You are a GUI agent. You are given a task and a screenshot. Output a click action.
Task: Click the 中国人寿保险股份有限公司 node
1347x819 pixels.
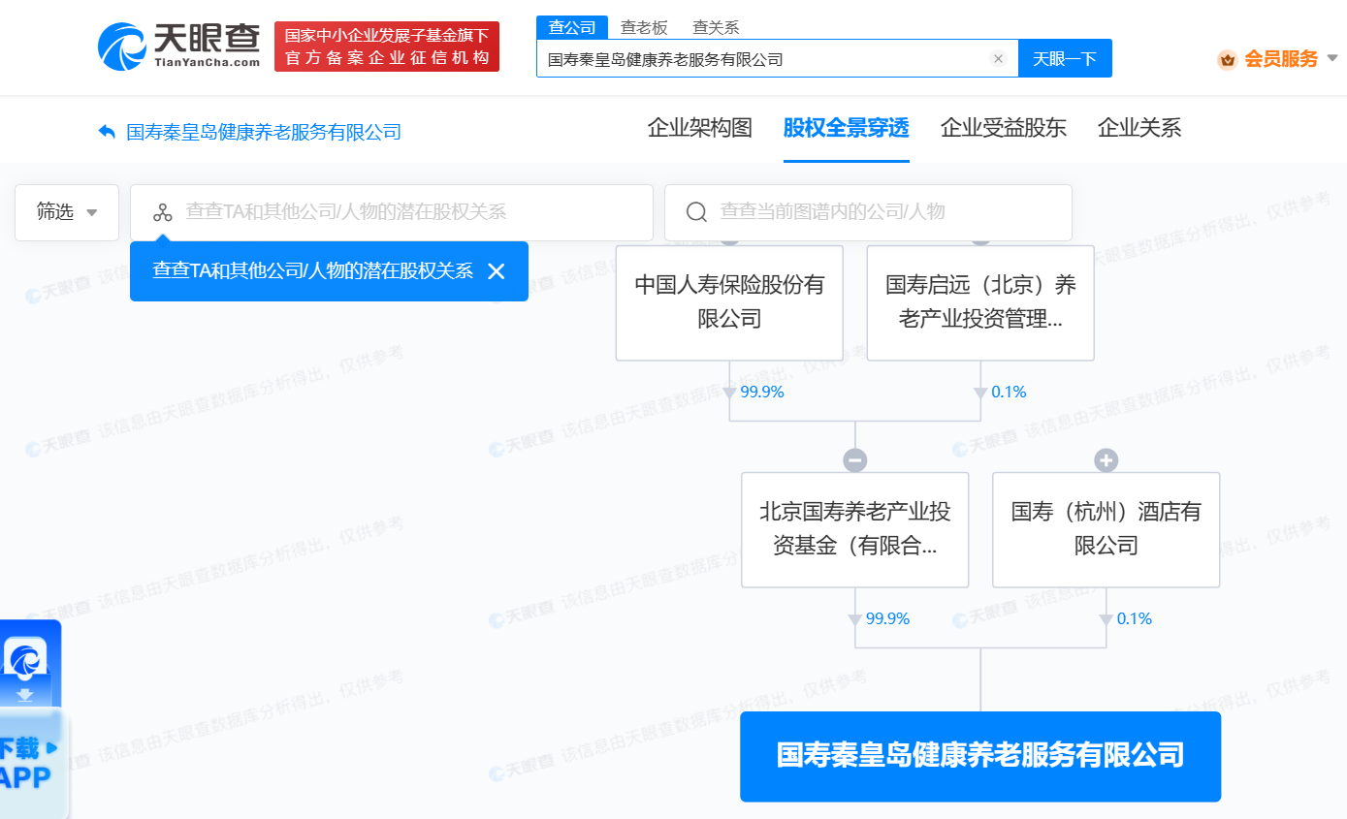(x=729, y=302)
